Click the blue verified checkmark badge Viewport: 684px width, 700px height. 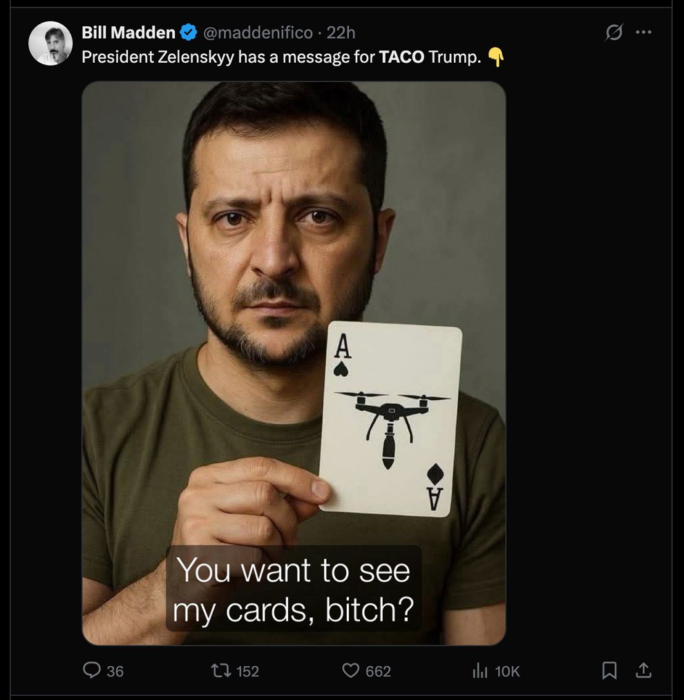pyautogui.click(x=189, y=32)
